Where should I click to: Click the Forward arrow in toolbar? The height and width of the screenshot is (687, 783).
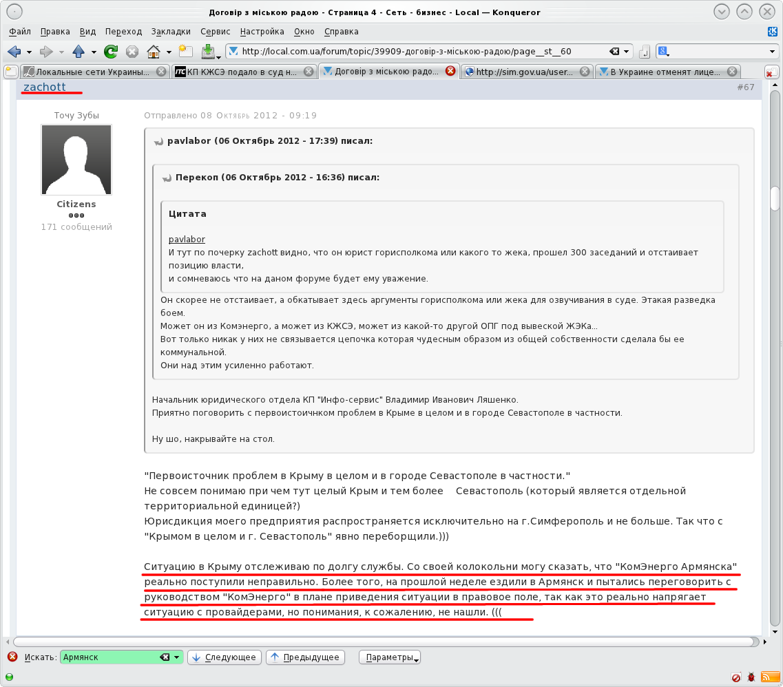46,52
